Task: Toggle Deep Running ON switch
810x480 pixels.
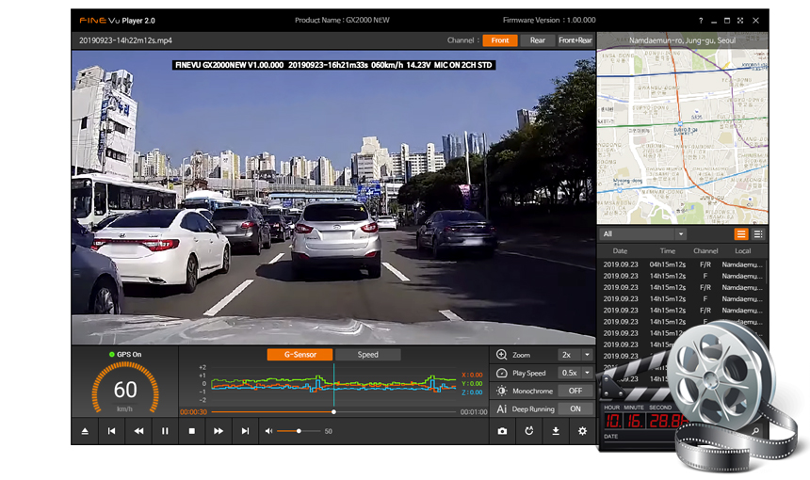Action: tap(575, 409)
